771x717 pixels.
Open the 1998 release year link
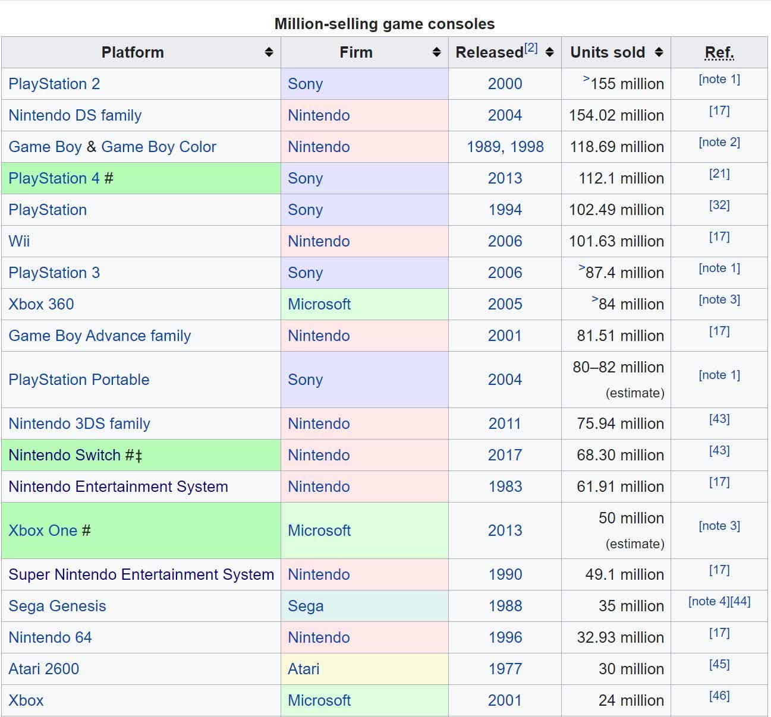(526, 147)
